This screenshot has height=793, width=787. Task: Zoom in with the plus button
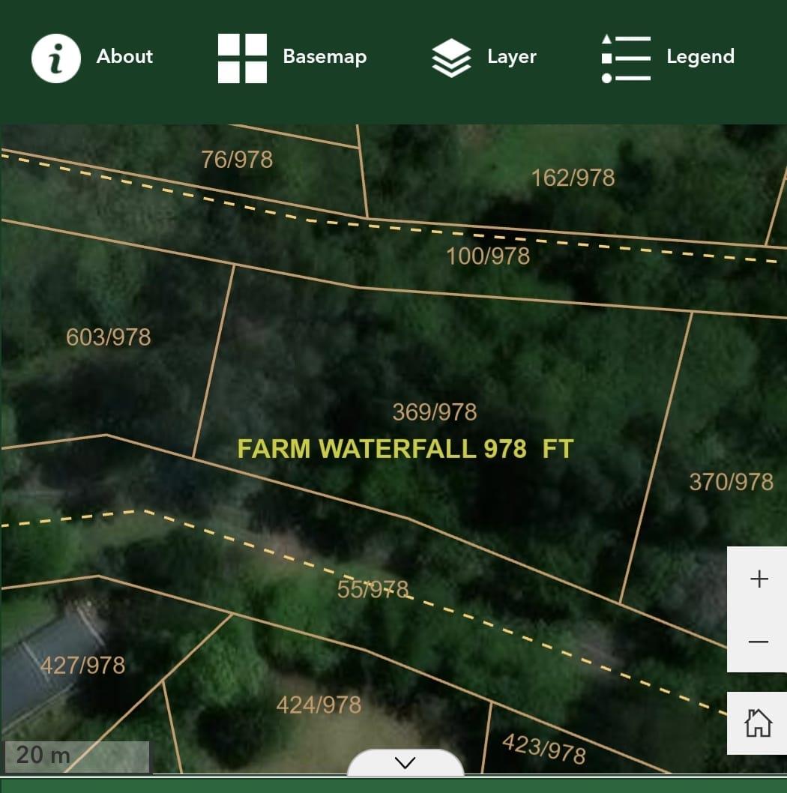tap(759, 579)
